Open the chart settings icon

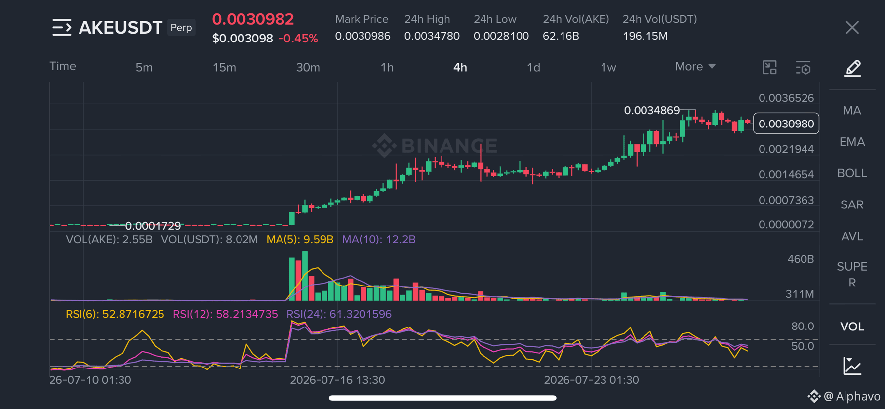click(803, 68)
